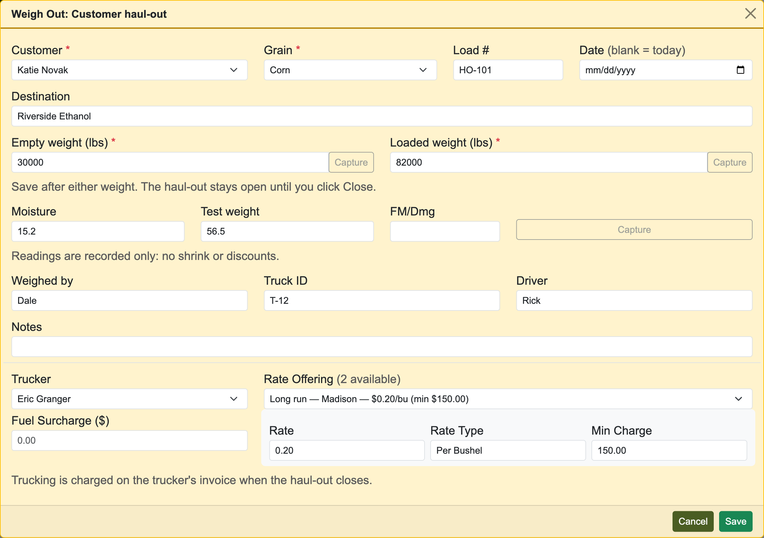This screenshot has width=764, height=538.
Task: Edit the Min Charge field 150.00
Action: point(669,450)
